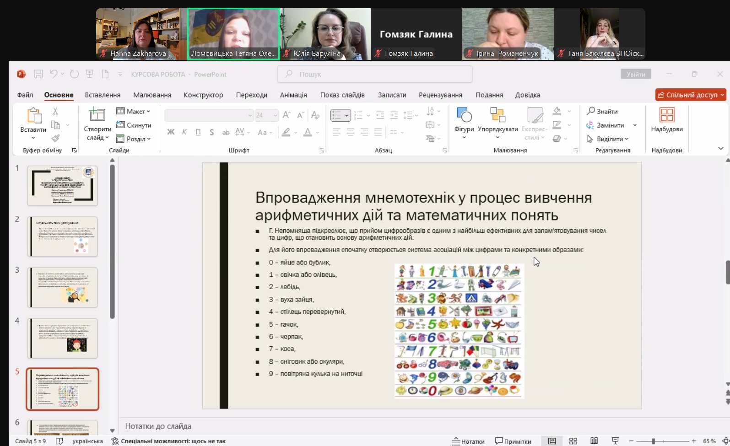Click the Shapes (Фігури) gallery icon
Viewport: 730px width, 446px height.
tap(464, 115)
